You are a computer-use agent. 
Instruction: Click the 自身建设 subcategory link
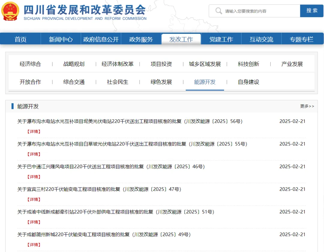pyautogui.click(x=248, y=82)
